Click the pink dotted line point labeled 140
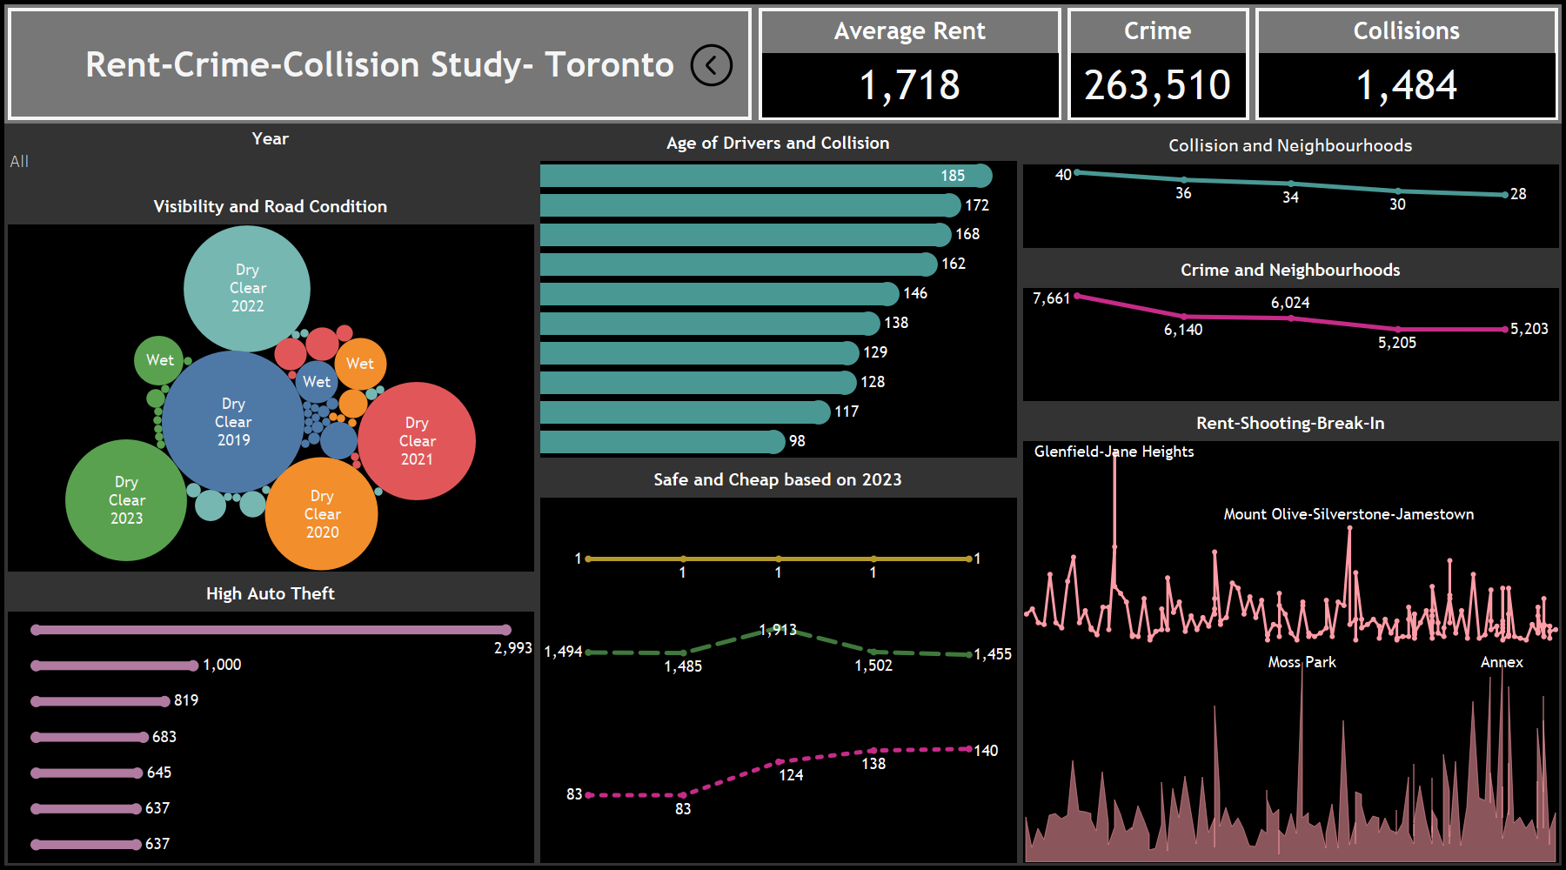The image size is (1566, 870). [969, 749]
